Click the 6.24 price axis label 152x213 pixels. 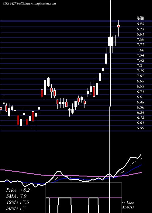click(x=140, y=113)
